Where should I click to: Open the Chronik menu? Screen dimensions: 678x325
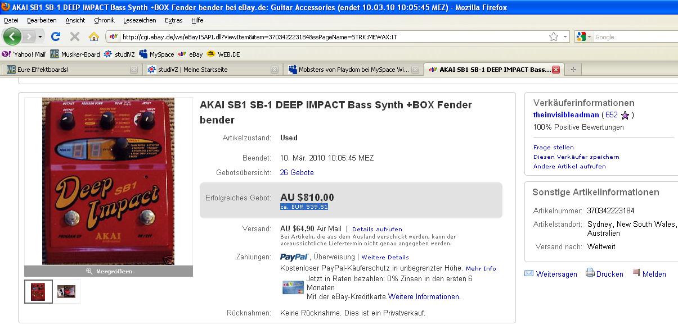tap(104, 20)
